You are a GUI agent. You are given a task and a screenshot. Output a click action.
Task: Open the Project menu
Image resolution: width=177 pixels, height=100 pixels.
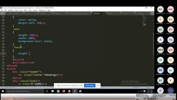click(x=35, y=10)
